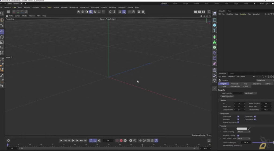Screen dimensions: 274x151
Task: Toggle the Workflow Lineare checkbox
Action: pyautogui.click(x=238, y=136)
